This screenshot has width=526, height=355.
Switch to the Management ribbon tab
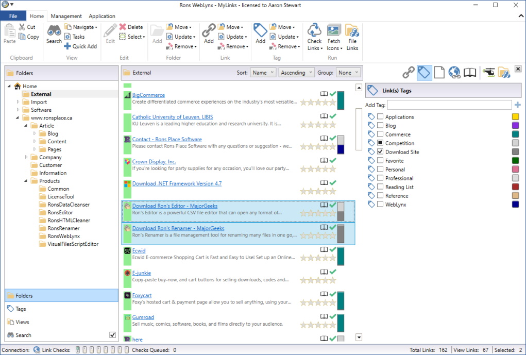66,16
